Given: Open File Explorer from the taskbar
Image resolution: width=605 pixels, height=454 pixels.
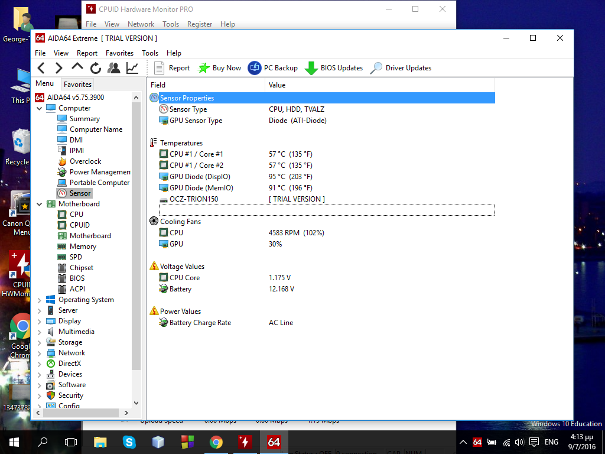Looking at the screenshot, I should [100, 442].
